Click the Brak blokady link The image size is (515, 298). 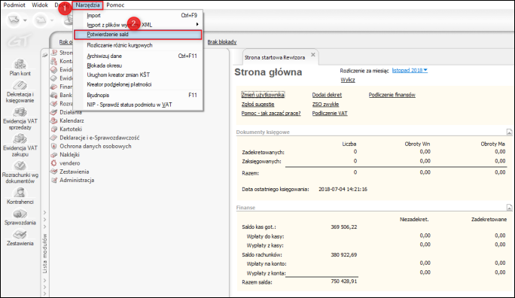click(x=222, y=42)
